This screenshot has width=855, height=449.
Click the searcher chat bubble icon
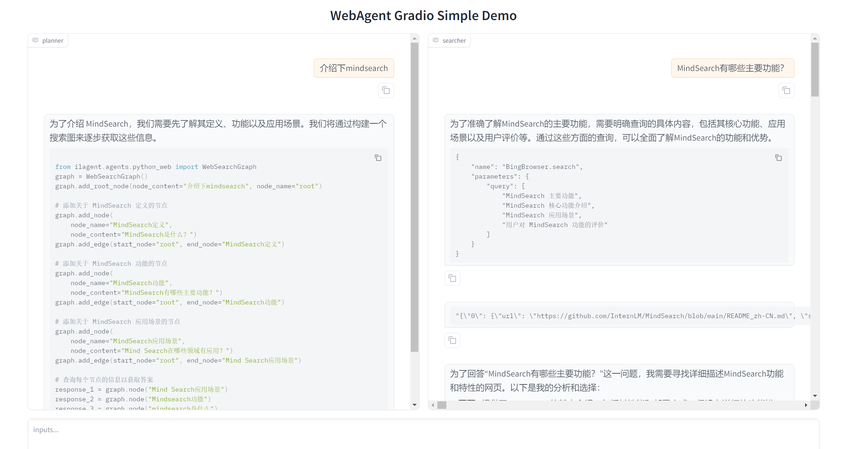pos(436,40)
